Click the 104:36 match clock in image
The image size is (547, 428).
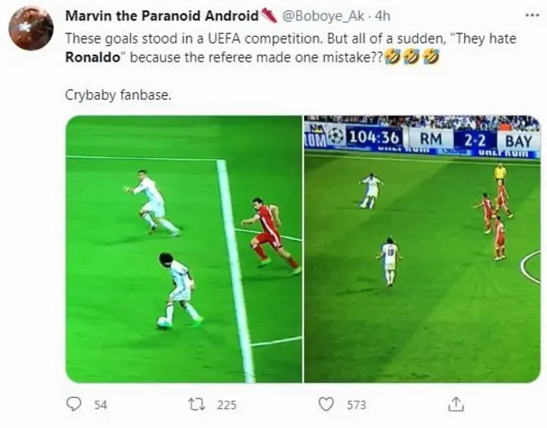click(x=373, y=138)
